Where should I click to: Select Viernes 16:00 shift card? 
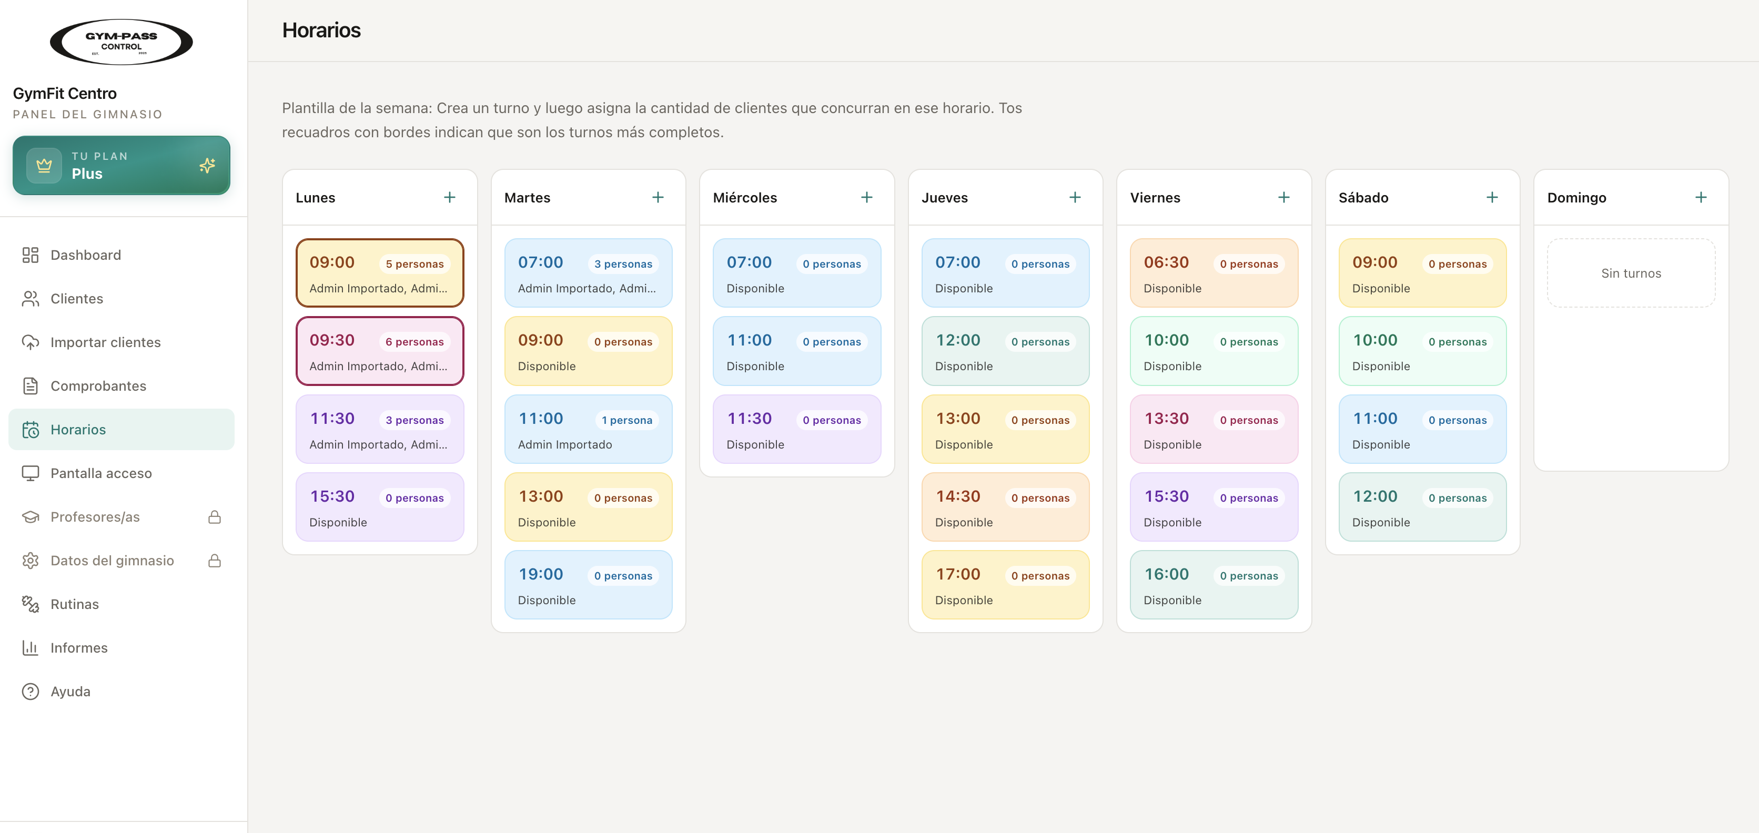click(x=1214, y=585)
